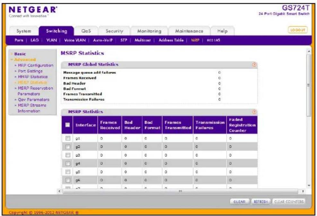Check the box for interface g3
317x216 pixels.
click(68, 155)
